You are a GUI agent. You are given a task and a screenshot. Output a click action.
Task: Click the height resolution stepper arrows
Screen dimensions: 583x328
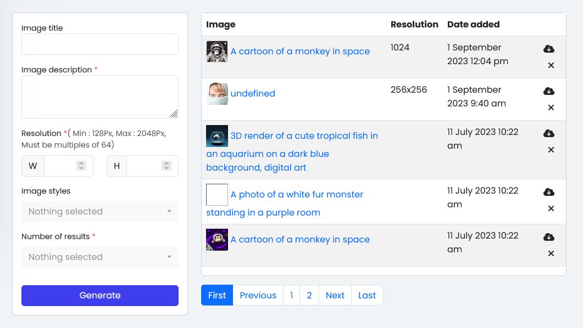pos(166,166)
